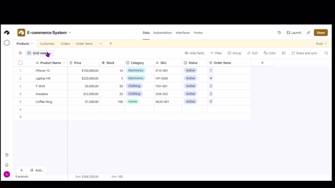The image size is (335, 188).
Task: Click the Order Items column header
Action: coord(229,63)
